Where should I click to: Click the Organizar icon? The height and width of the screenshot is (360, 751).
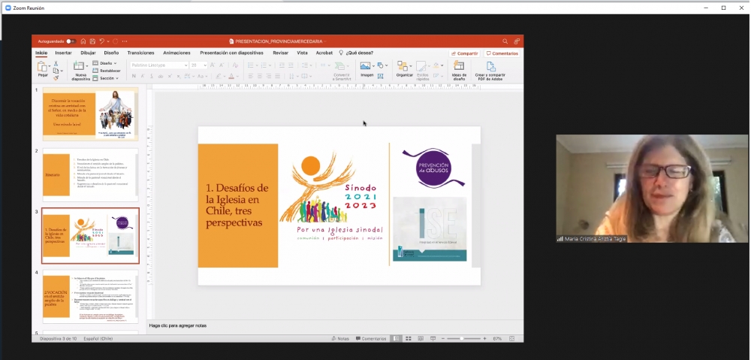tap(404, 68)
